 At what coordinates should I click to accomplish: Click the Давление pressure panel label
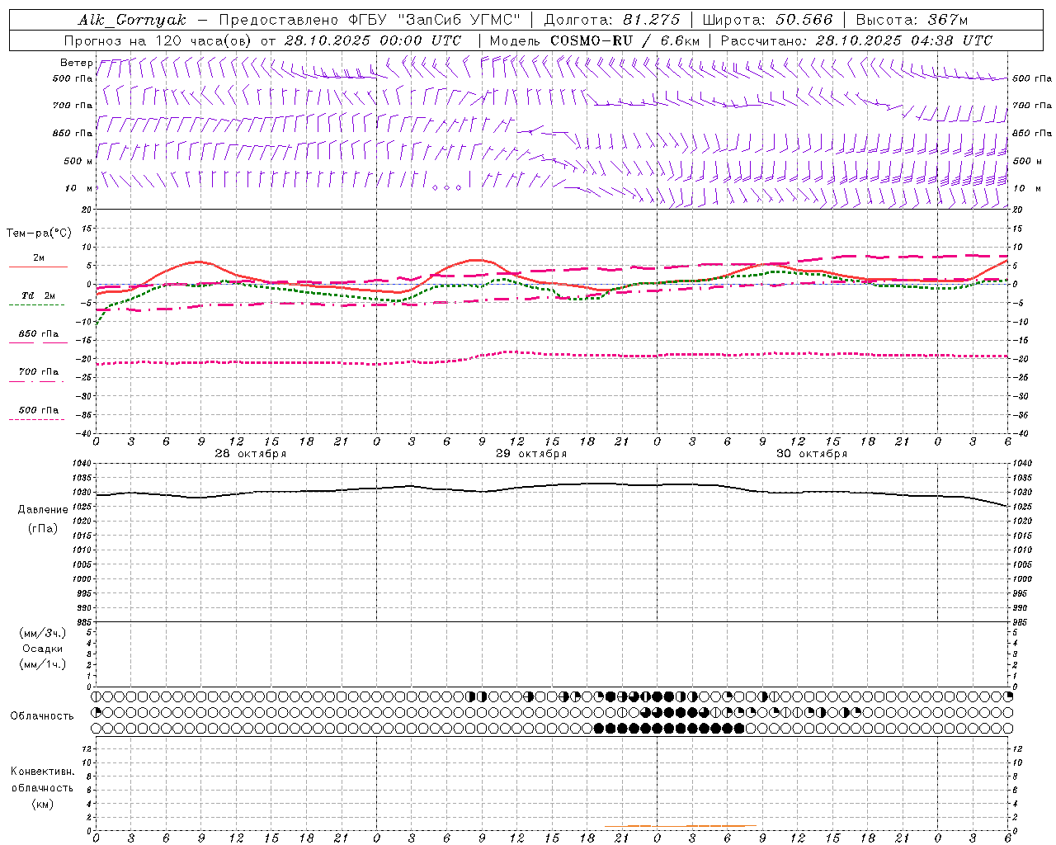(43, 510)
